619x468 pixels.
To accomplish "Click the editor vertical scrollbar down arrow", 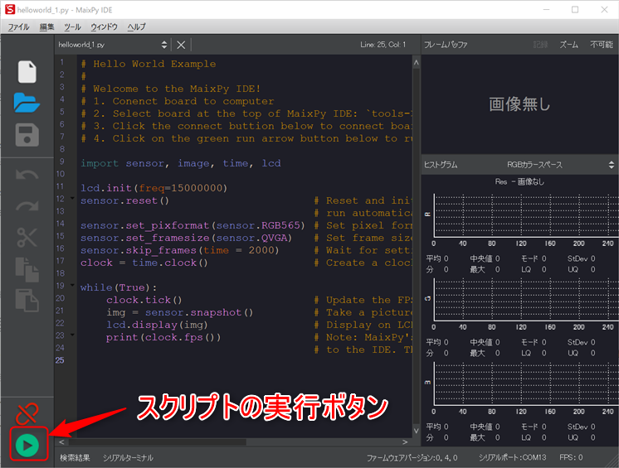I will (x=416, y=431).
